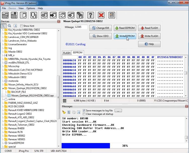Open the calculator tool in the toolbar
189x153 pixels.
tap(112, 15)
